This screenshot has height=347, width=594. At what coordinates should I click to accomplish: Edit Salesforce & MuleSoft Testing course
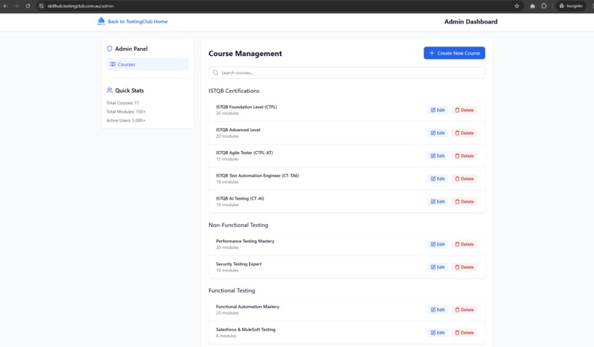[438, 332]
